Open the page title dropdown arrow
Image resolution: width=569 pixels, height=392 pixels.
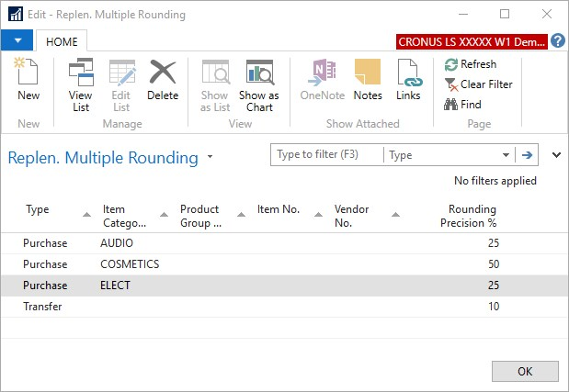click(x=210, y=157)
